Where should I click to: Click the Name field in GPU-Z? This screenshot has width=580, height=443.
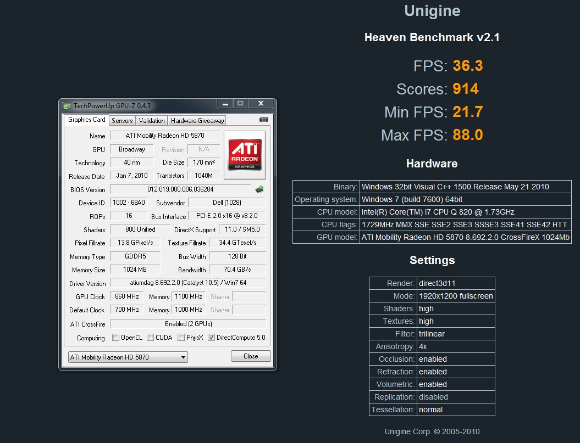click(165, 136)
